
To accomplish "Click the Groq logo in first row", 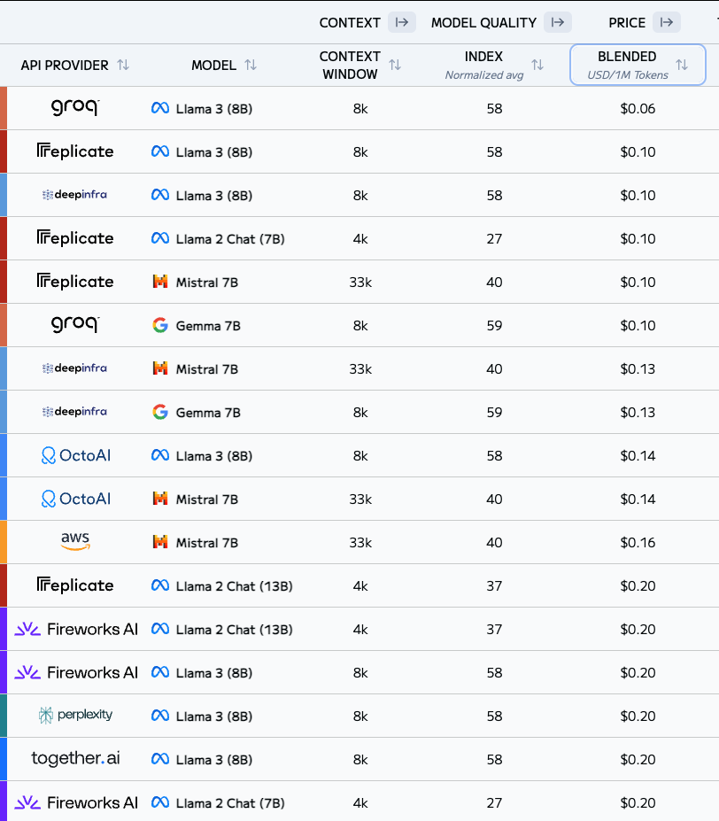I will pyautogui.click(x=75, y=108).
